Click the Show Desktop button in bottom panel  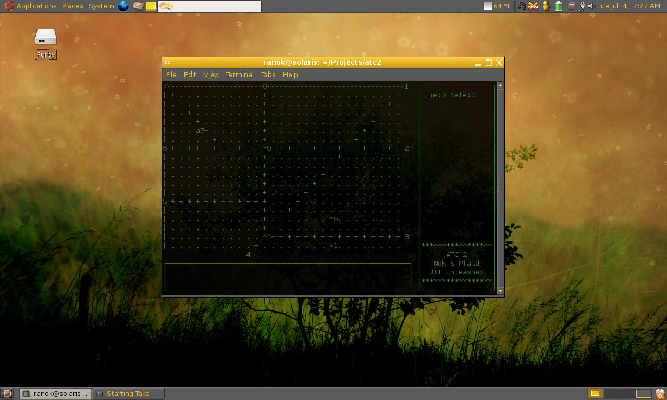(x=7, y=394)
